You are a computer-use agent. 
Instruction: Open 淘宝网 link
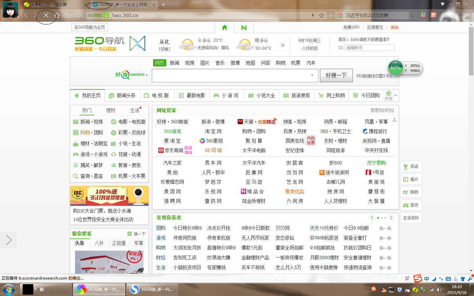coord(213,131)
